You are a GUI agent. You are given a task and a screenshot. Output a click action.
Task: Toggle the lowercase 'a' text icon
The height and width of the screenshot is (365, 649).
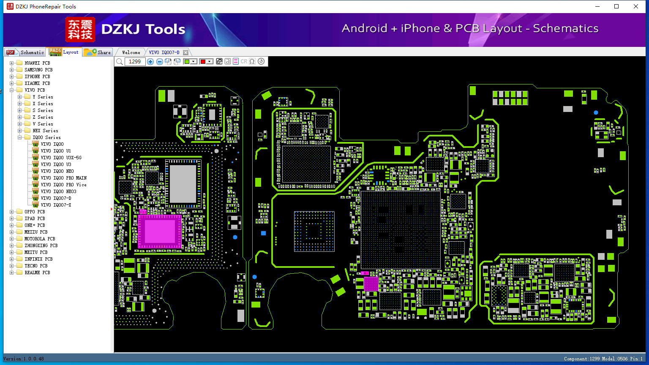pyautogui.click(x=228, y=61)
